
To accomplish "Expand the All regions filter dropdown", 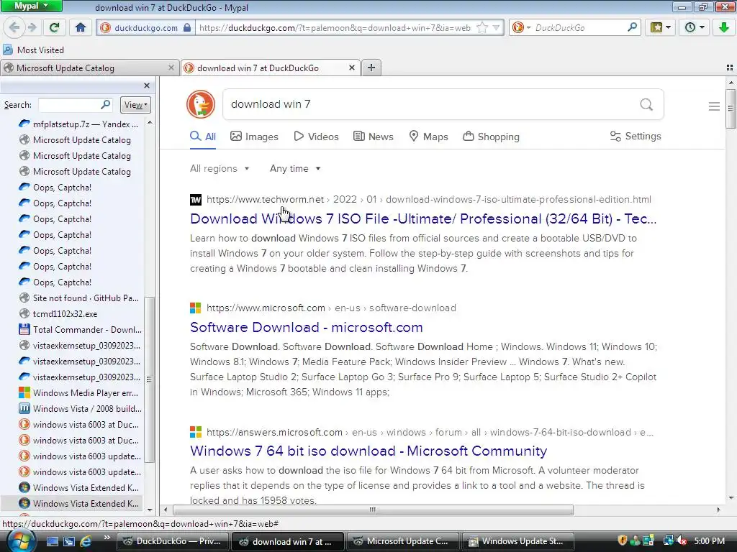I will click(220, 168).
